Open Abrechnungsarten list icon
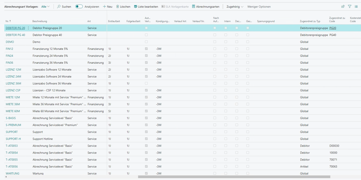 [x=194, y=7]
